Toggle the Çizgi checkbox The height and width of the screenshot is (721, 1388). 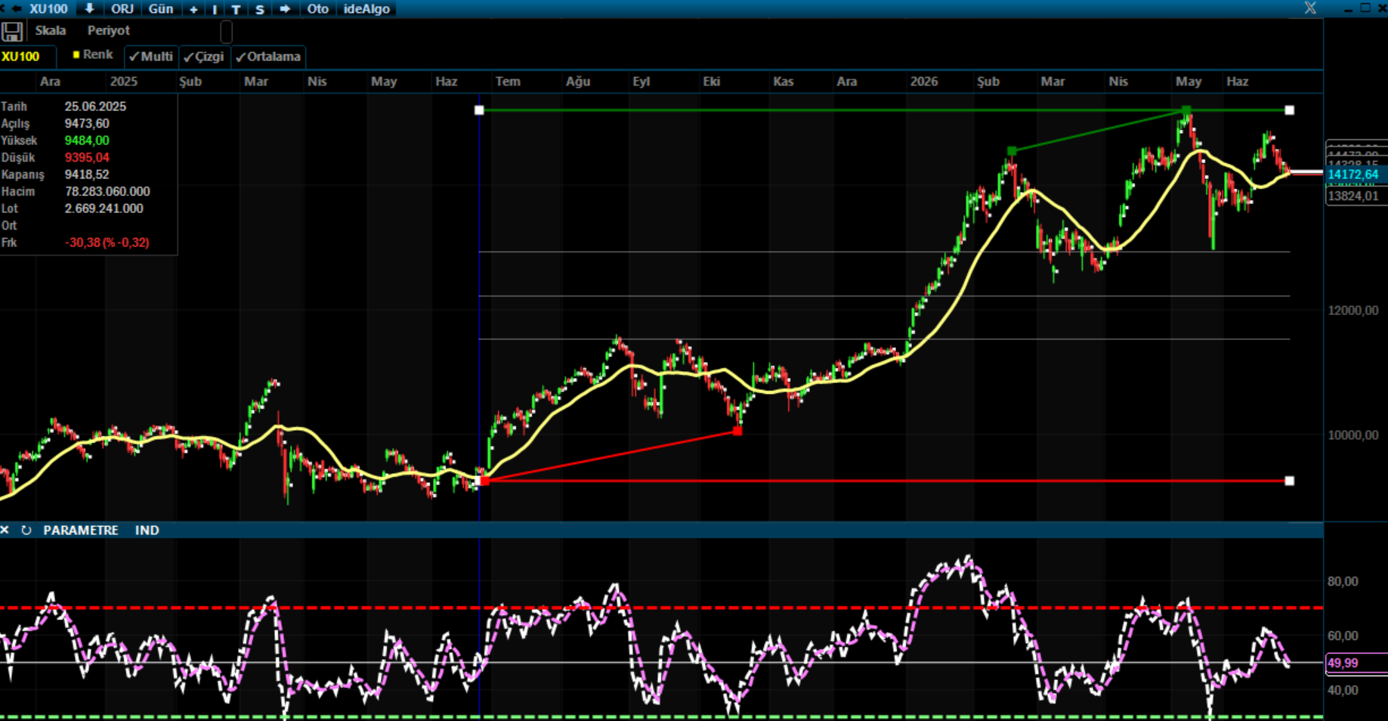[204, 57]
